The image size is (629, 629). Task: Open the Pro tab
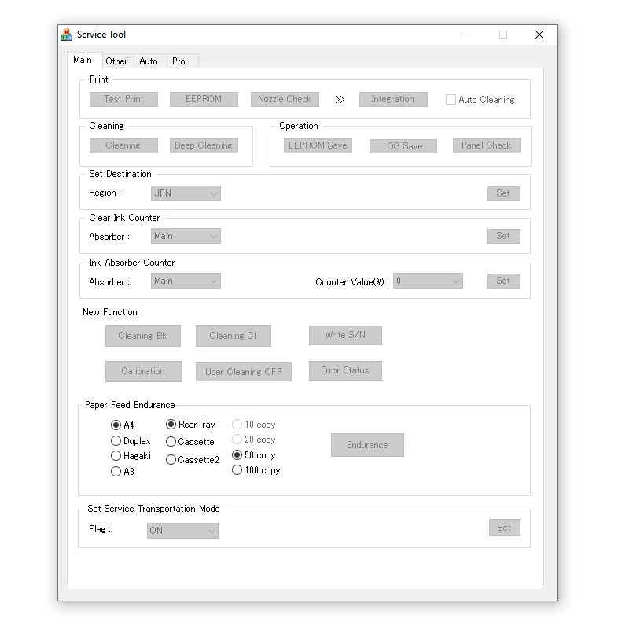pos(179,61)
